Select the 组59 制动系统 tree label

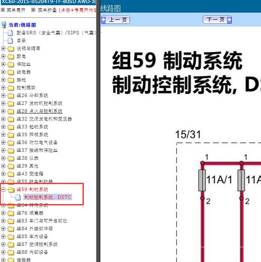[33, 189]
